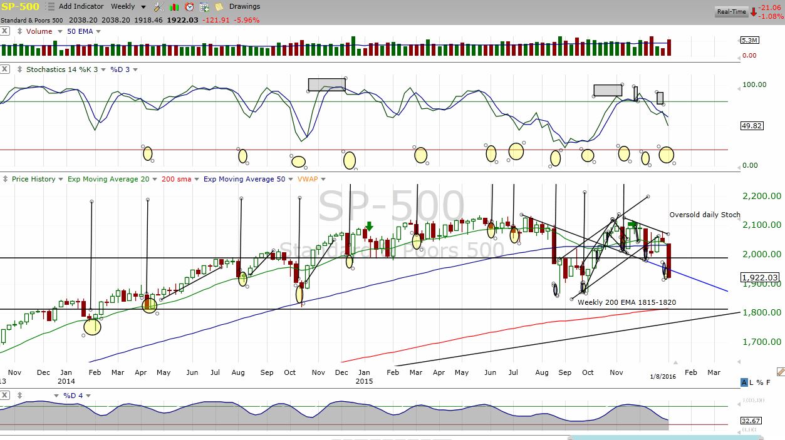
Task: Click the resize arrows on Volume pane
Action: [19, 31]
